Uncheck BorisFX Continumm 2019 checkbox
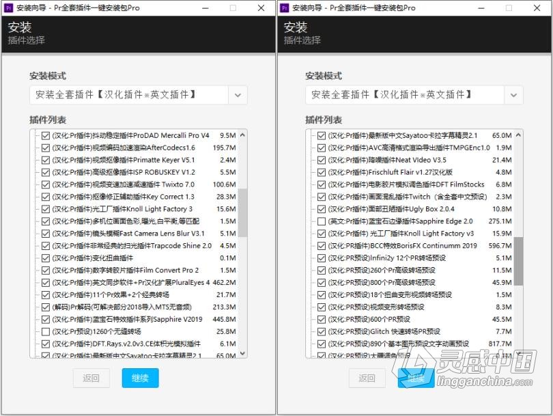553x416 pixels. [x=322, y=246]
